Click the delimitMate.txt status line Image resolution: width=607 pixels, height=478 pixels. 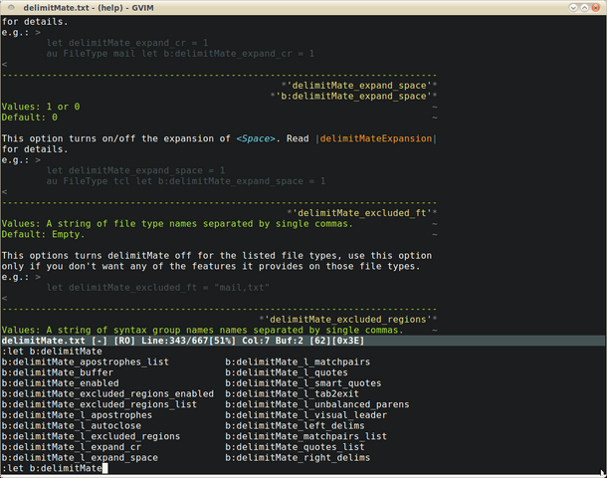coord(303,341)
